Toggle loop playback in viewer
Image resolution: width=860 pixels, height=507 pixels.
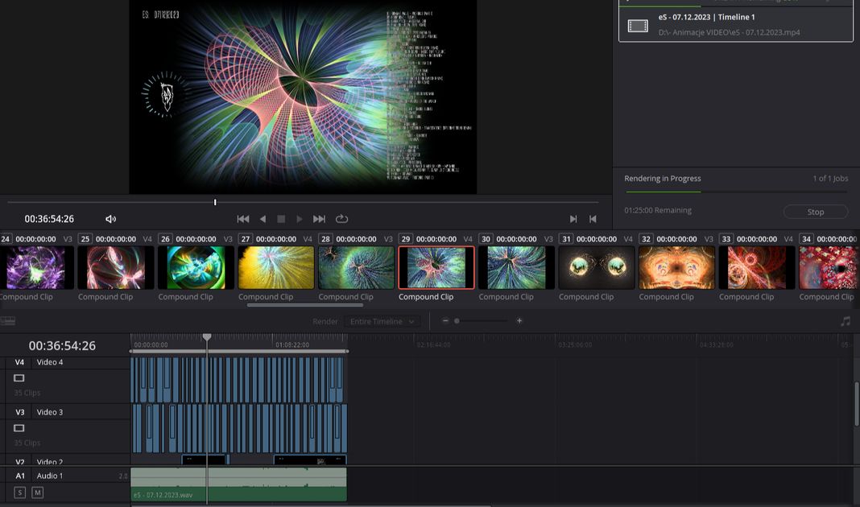341,219
